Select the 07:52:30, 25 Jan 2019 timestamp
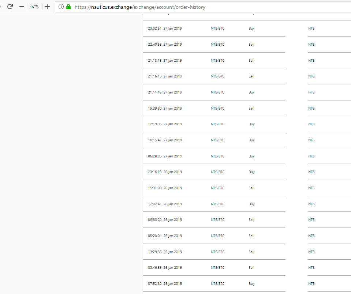This screenshot has height=294, width=351. tap(165, 283)
